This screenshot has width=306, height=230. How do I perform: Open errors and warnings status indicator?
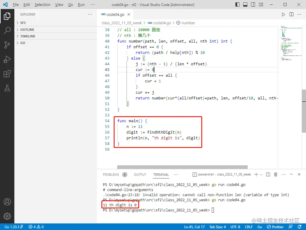coord(36,227)
